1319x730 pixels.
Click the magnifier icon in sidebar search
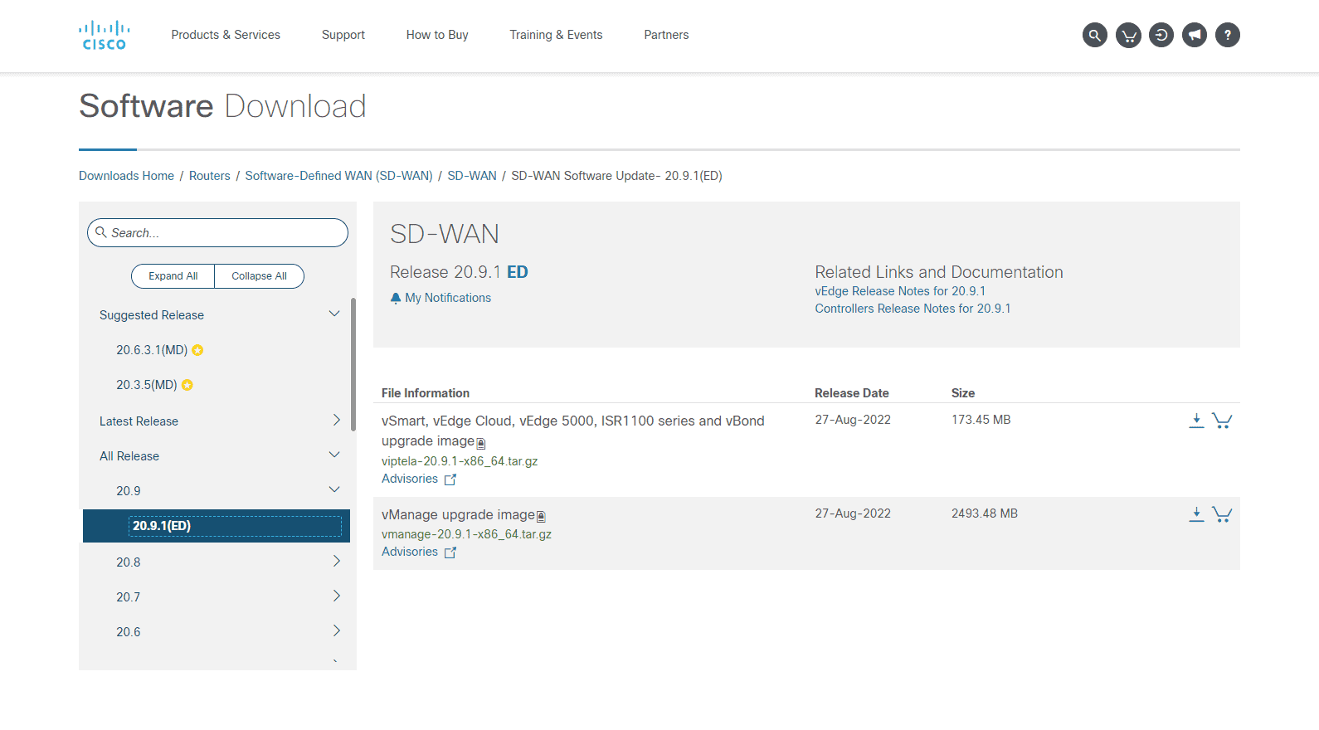click(x=101, y=232)
